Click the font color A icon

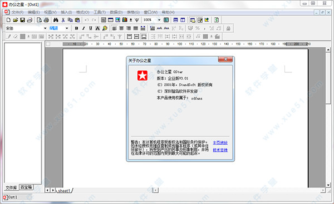point(97,28)
